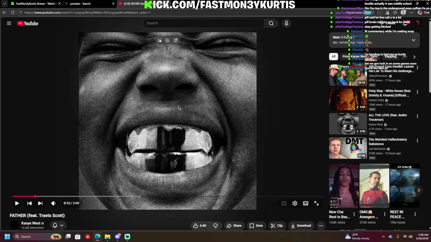Open options for OMG Avengers short

click(384, 214)
